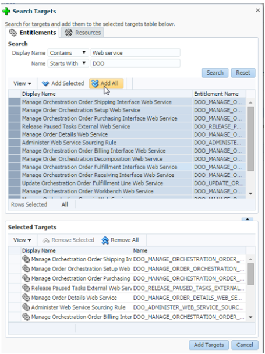The image size is (265, 354).
Task: Click the Entitlement Name column header
Action: tap(219, 94)
